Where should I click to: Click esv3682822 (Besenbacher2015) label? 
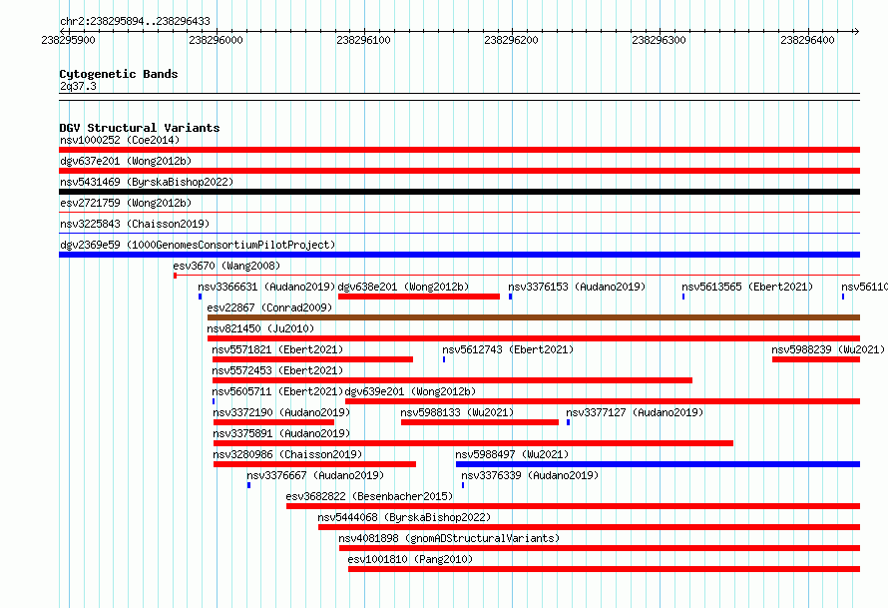tap(369, 496)
